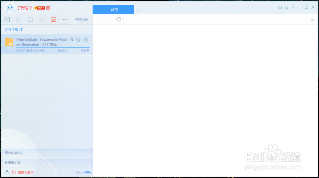Open the 正在下载 (1) section
The image size is (319, 178).
14,30
